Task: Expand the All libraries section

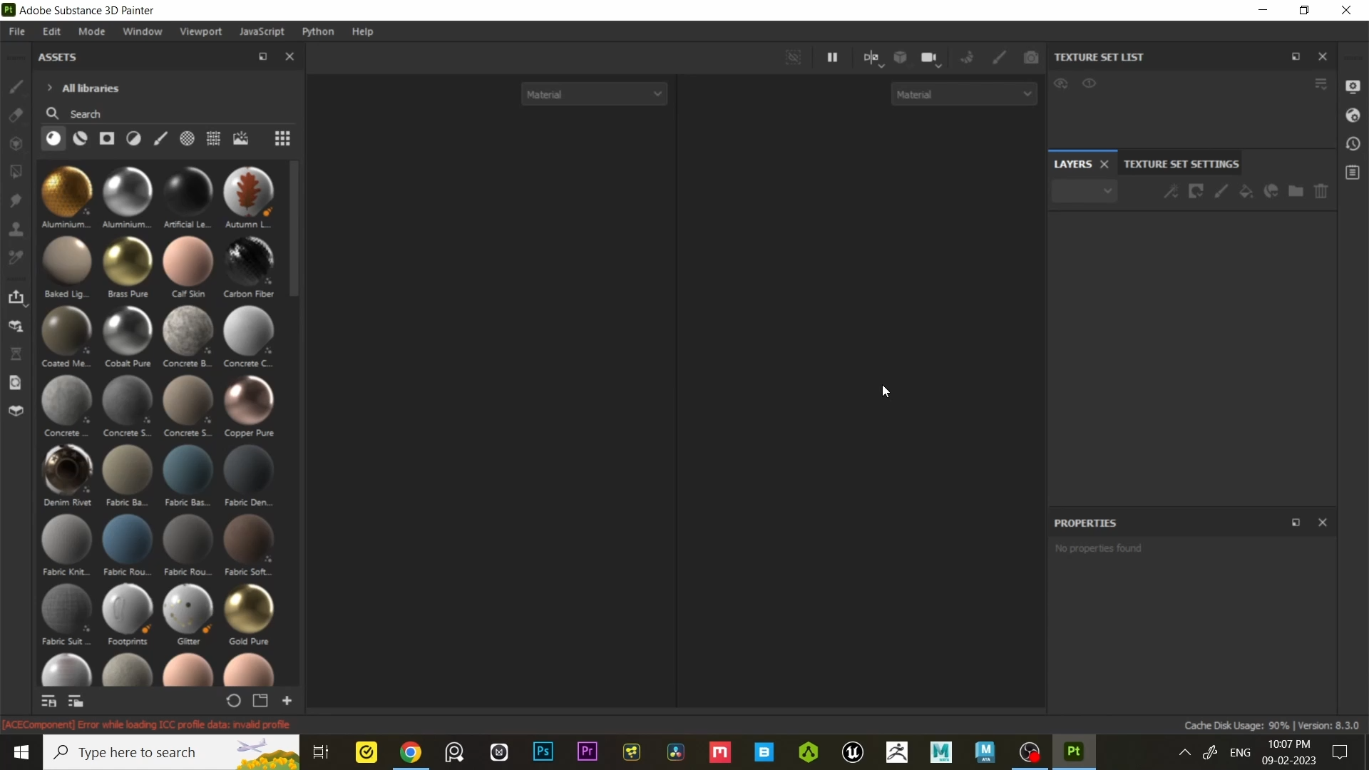Action: pyautogui.click(x=49, y=88)
